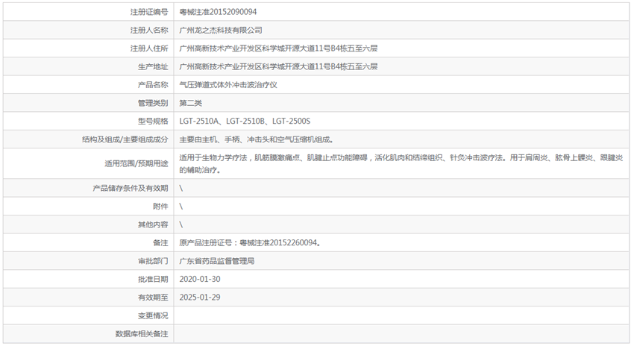Click the 产品名称 label
The image size is (634, 346).
pyautogui.click(x=152, y=85)
